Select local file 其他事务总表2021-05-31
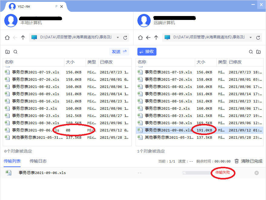Screen dimensions: 266x200 (x=67, y=137)
